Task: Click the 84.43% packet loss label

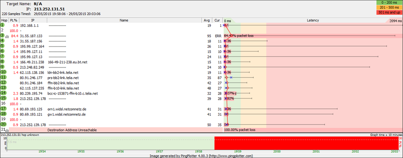Action: pyautogui.click(x=239, y=36)
